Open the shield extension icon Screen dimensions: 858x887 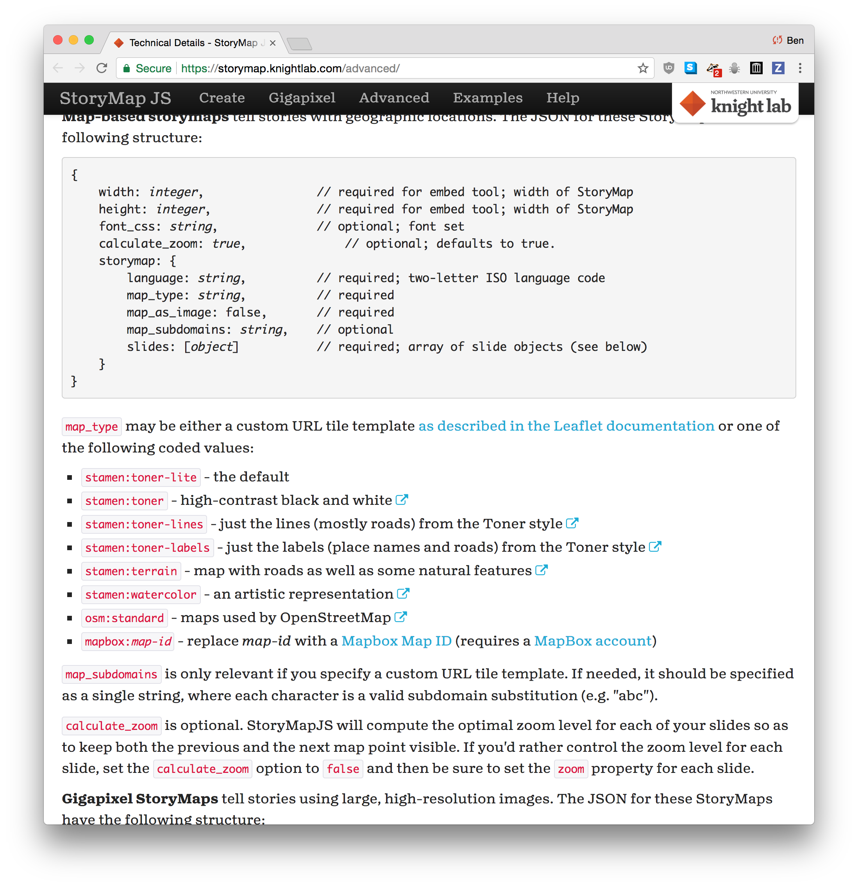[669, 68]
